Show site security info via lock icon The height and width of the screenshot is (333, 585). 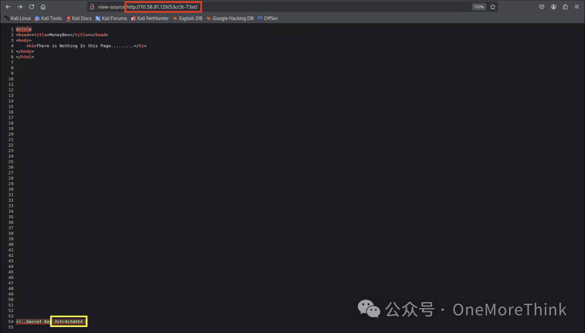(x=92, y=6)
